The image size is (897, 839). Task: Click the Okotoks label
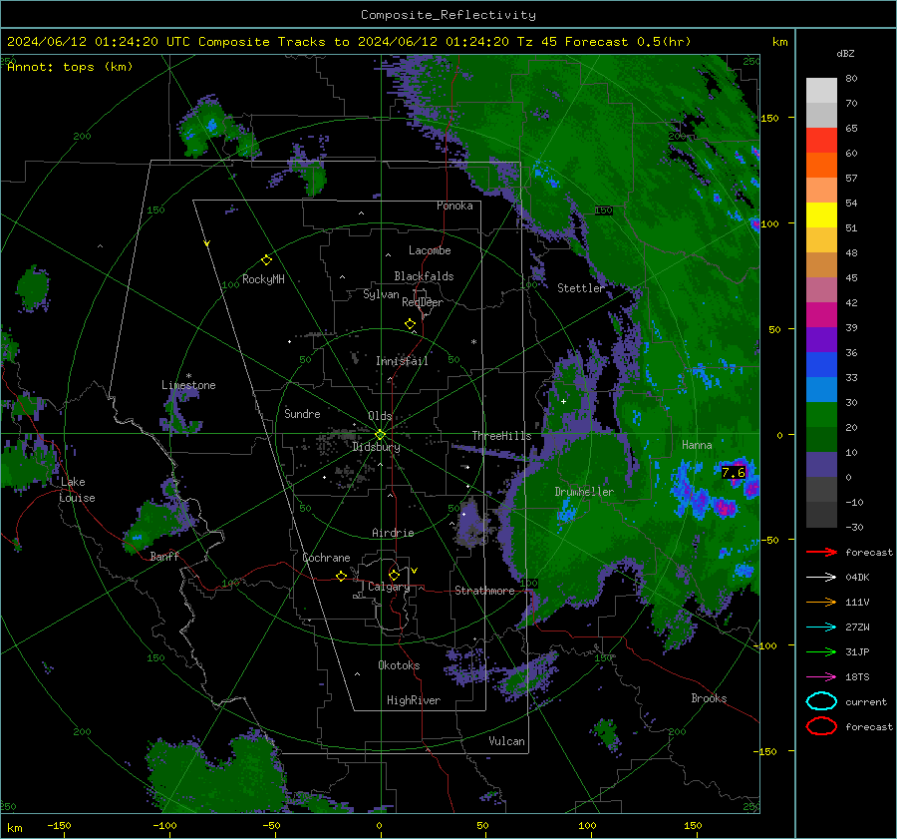tap(399, 665)
